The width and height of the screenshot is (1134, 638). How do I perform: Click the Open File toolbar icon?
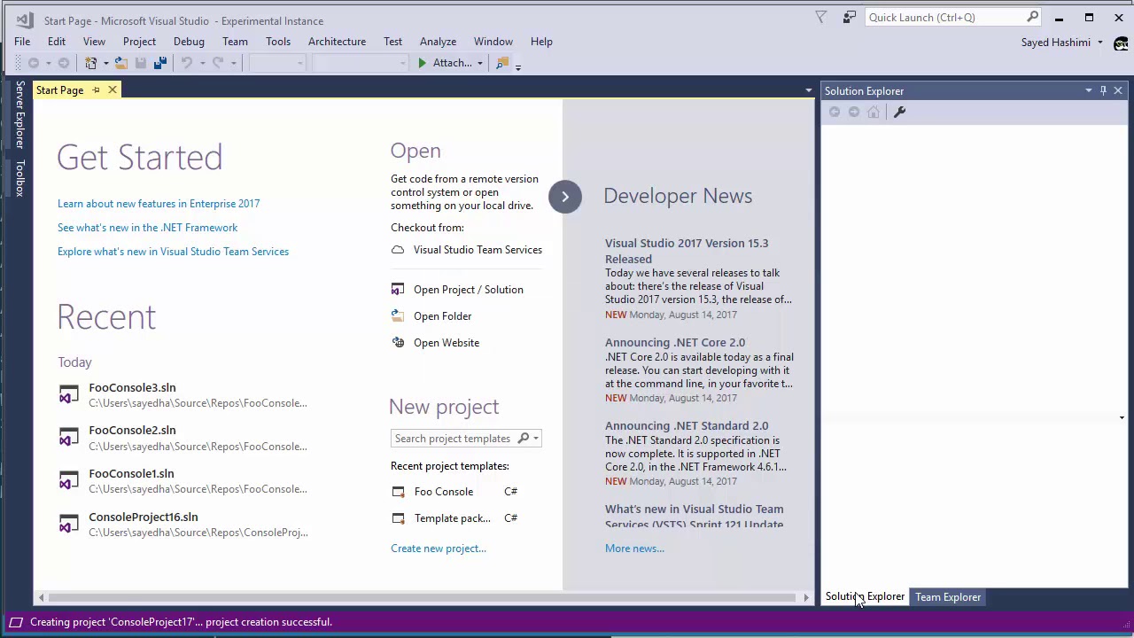coord(121,63)
